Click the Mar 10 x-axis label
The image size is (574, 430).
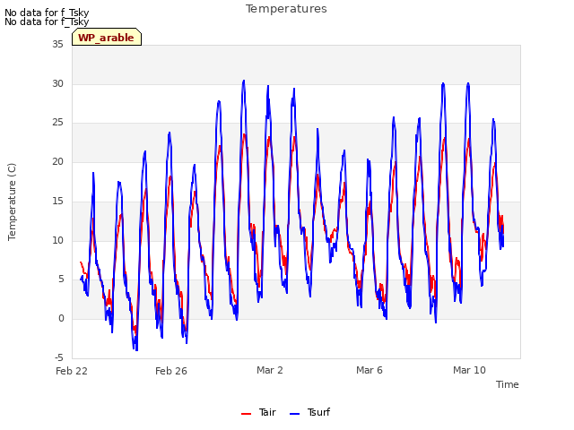coord(469,370)
